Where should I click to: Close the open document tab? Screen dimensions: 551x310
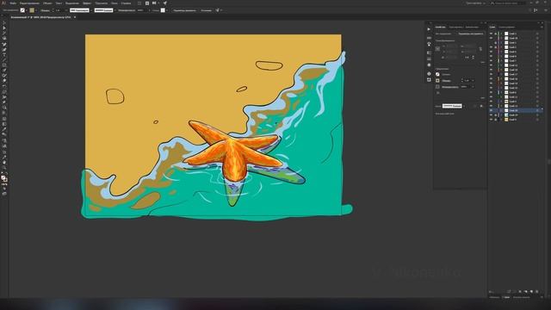coord(75,17)
